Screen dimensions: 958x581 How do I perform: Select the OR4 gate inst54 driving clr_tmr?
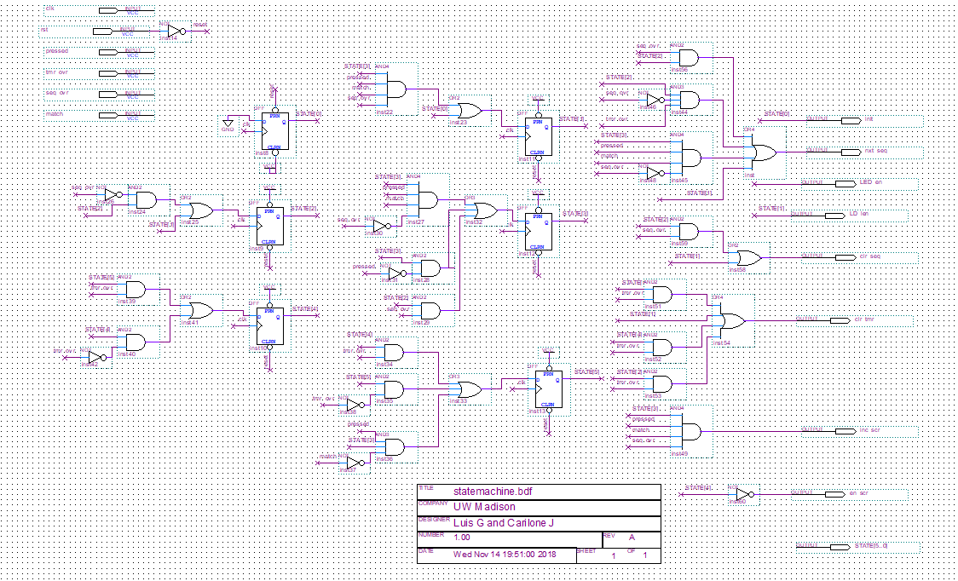(x=733, y=320)
